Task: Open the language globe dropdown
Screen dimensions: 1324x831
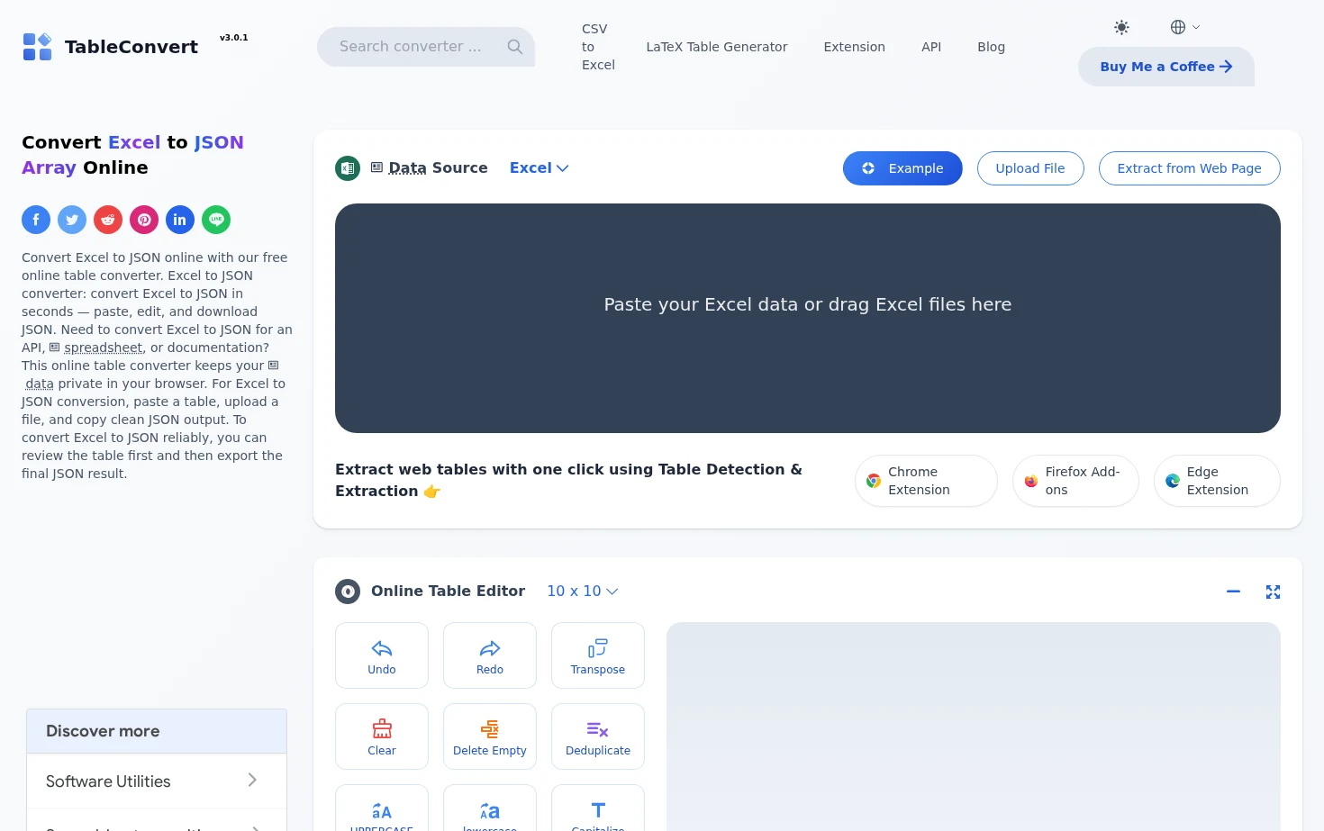Action: click(1184, 27)
